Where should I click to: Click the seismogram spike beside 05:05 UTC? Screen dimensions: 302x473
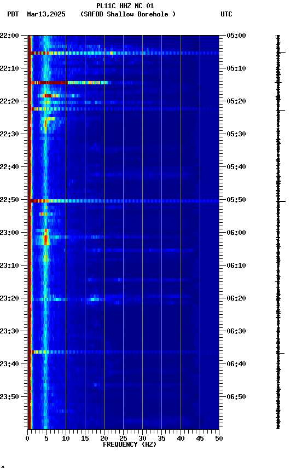click(x=280, y=53)
